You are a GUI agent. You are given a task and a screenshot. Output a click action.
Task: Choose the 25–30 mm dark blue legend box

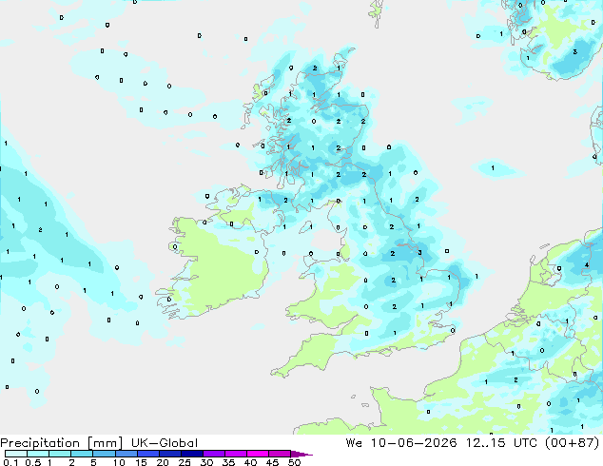click(x=191, y=454)
